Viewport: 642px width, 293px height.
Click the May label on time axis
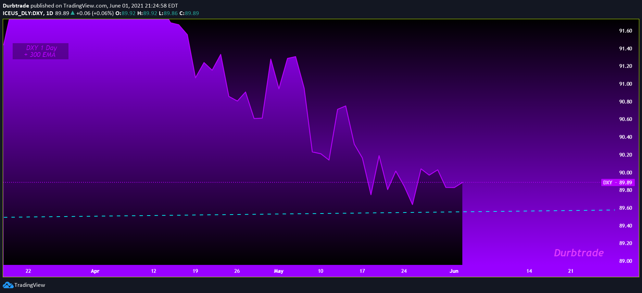click(x=279, y=271)
